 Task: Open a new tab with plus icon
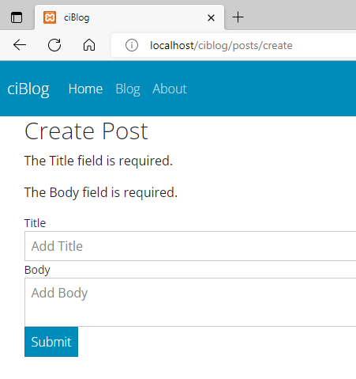coord(238,17)
